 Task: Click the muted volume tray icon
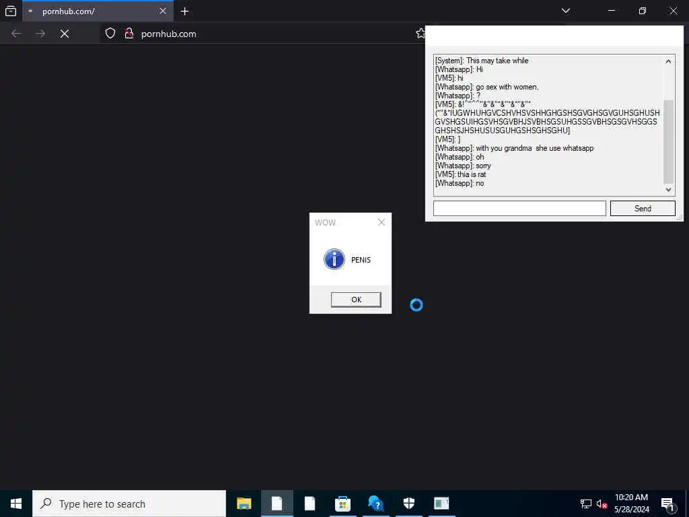602,504
